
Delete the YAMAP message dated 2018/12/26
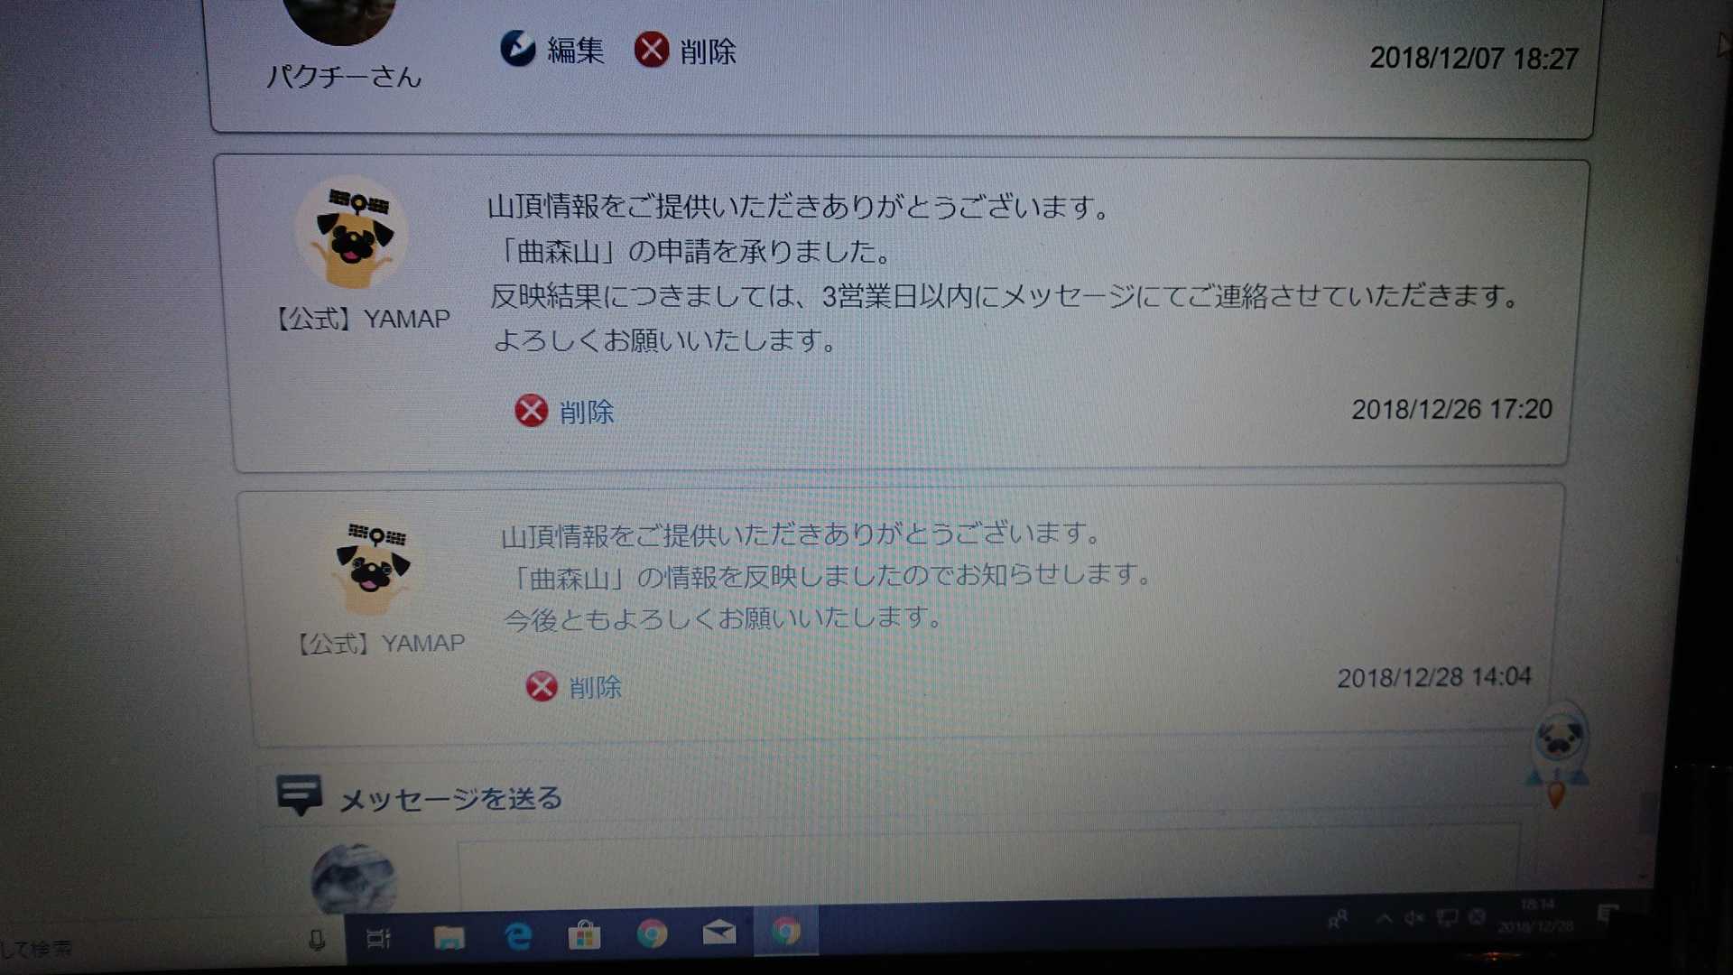pyautogui.click(x=531, y=411)
